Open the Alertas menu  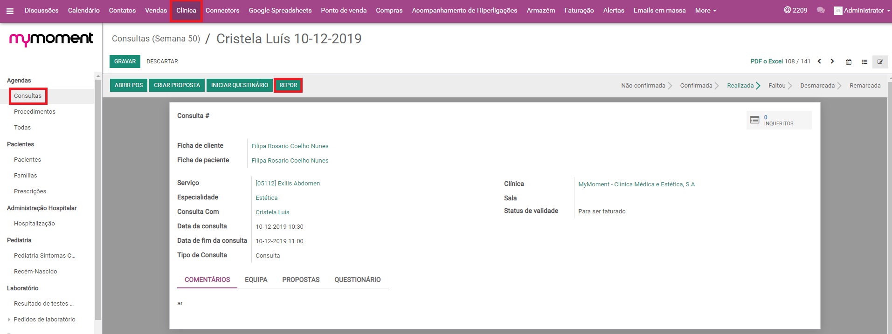[x=614, y=10]
